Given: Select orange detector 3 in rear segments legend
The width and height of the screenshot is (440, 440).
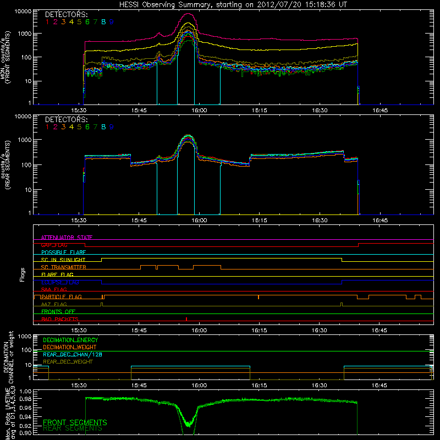Looking at the screenshot, I should tap(63, 127).
